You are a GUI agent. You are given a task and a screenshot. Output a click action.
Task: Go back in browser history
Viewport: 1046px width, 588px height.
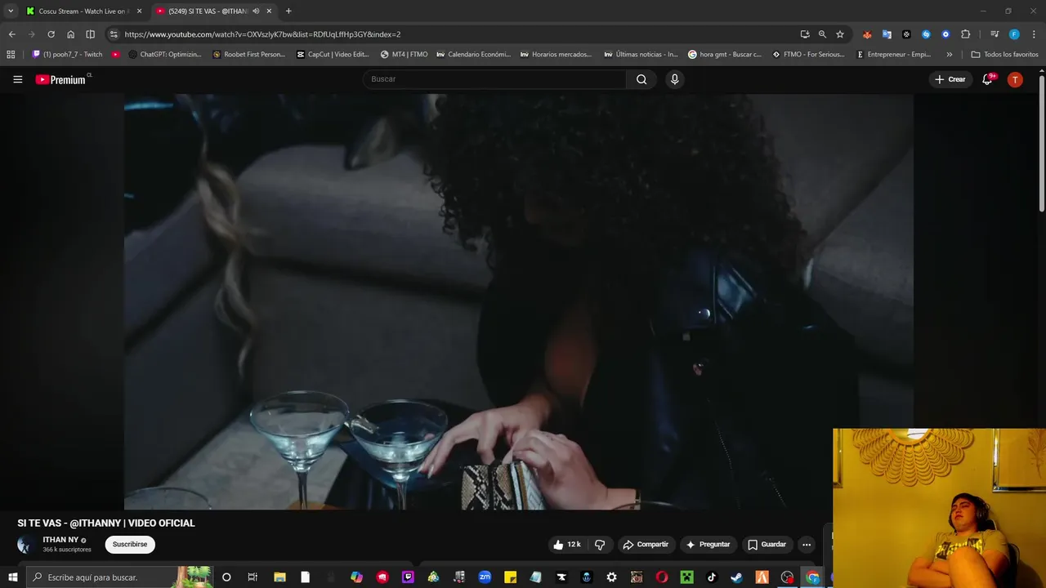(11, 34)
